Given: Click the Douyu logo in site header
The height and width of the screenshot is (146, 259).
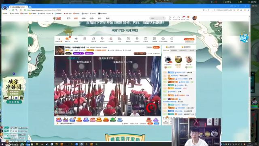Looking at the screenshot, I should (x=57, y=18).
